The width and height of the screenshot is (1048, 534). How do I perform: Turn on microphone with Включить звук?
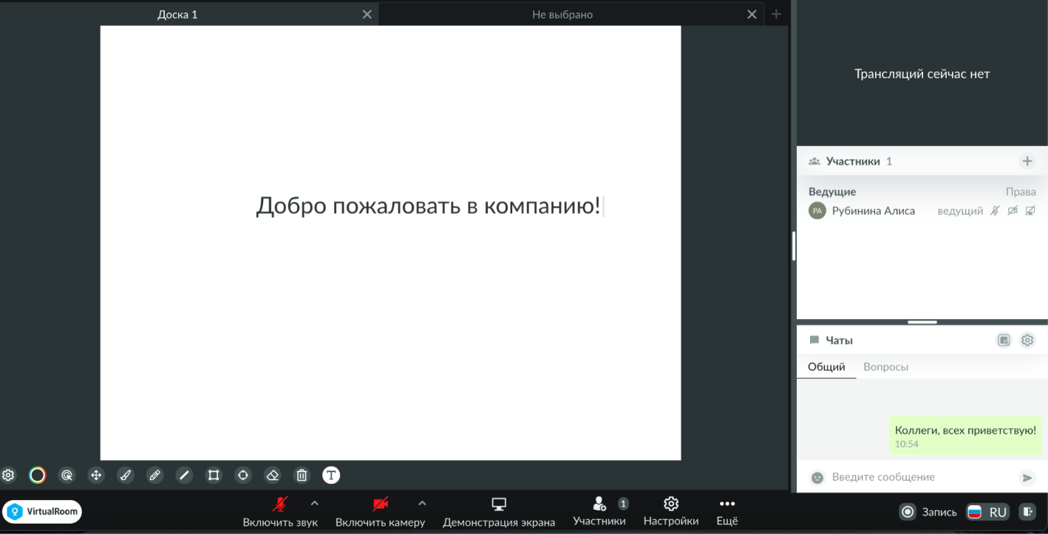click(280, 512)
